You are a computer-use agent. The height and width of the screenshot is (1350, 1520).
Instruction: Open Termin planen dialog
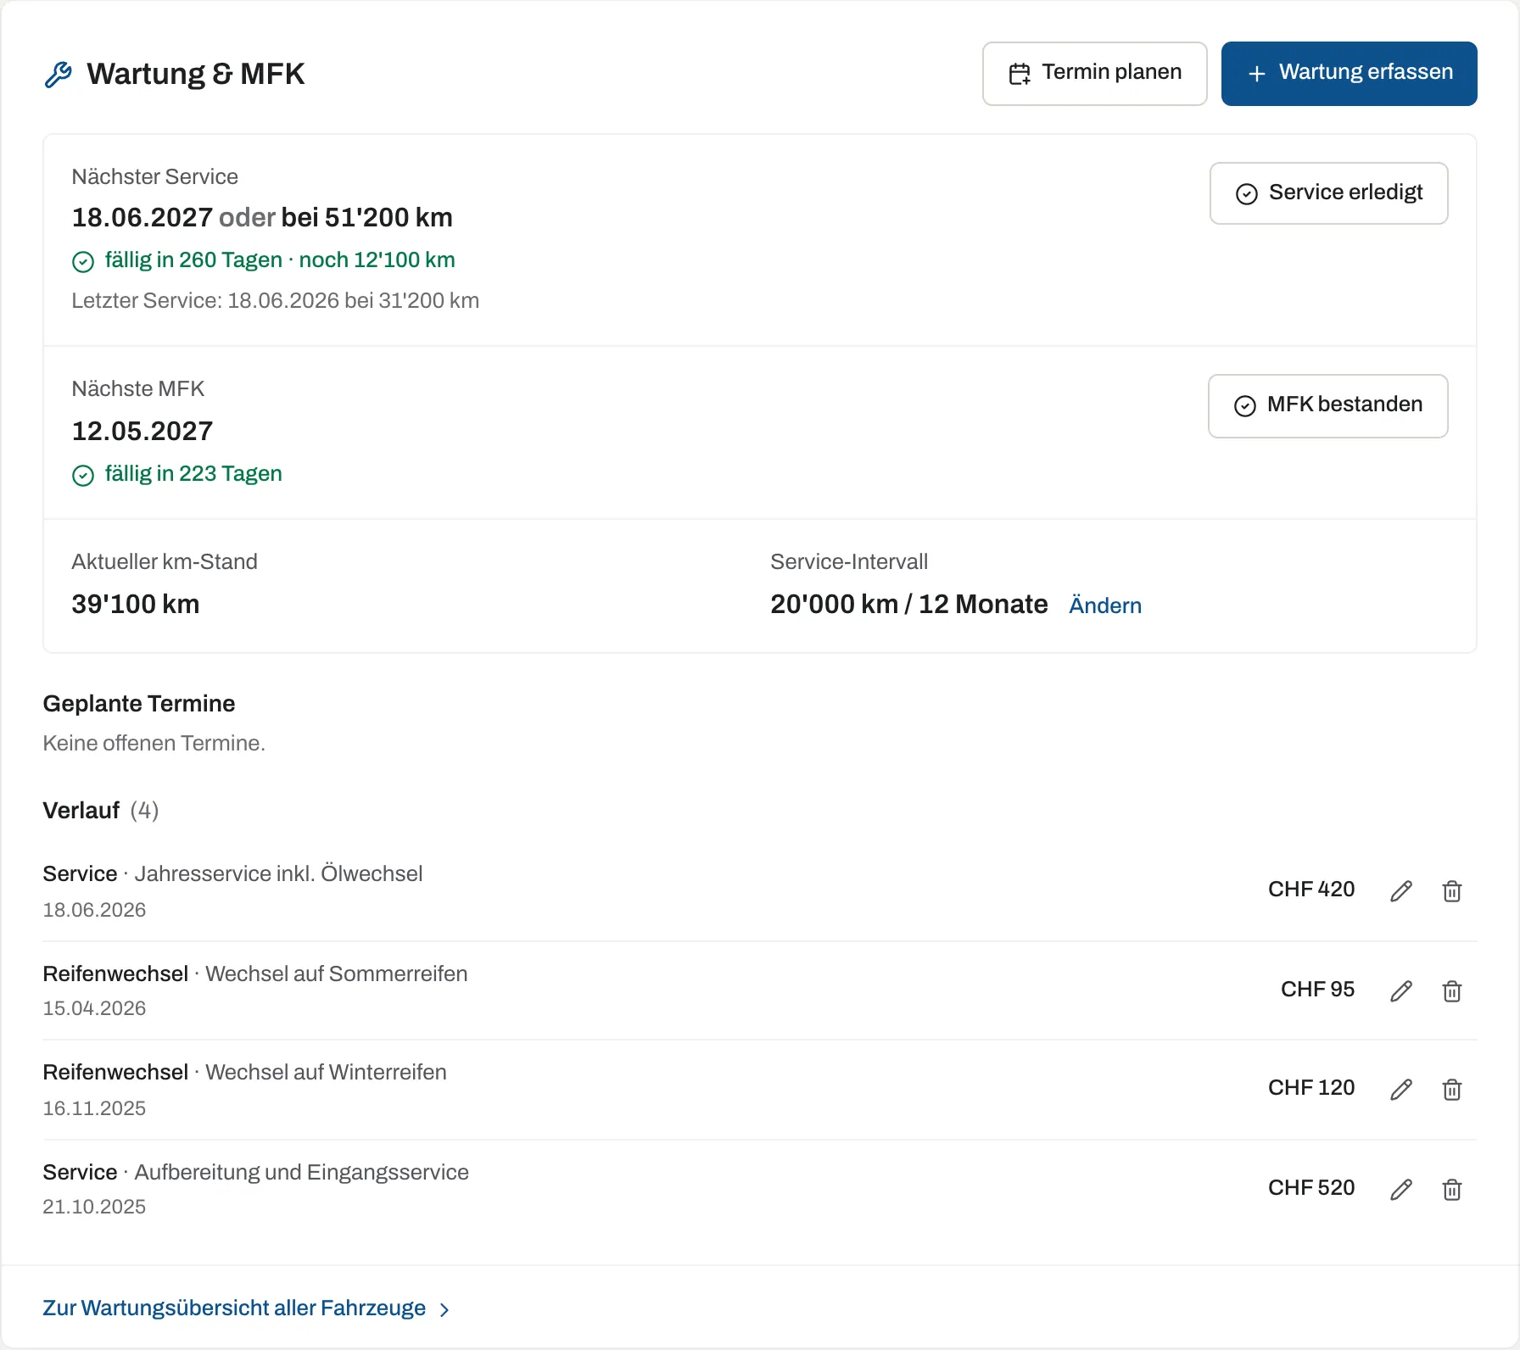tap(1094, 74)
